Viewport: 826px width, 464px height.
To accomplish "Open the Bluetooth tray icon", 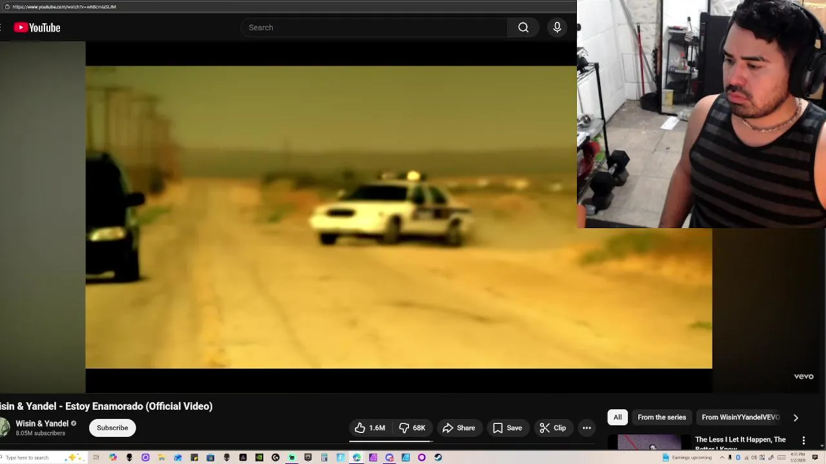I will pyautogui.click(x=738, y=458).
